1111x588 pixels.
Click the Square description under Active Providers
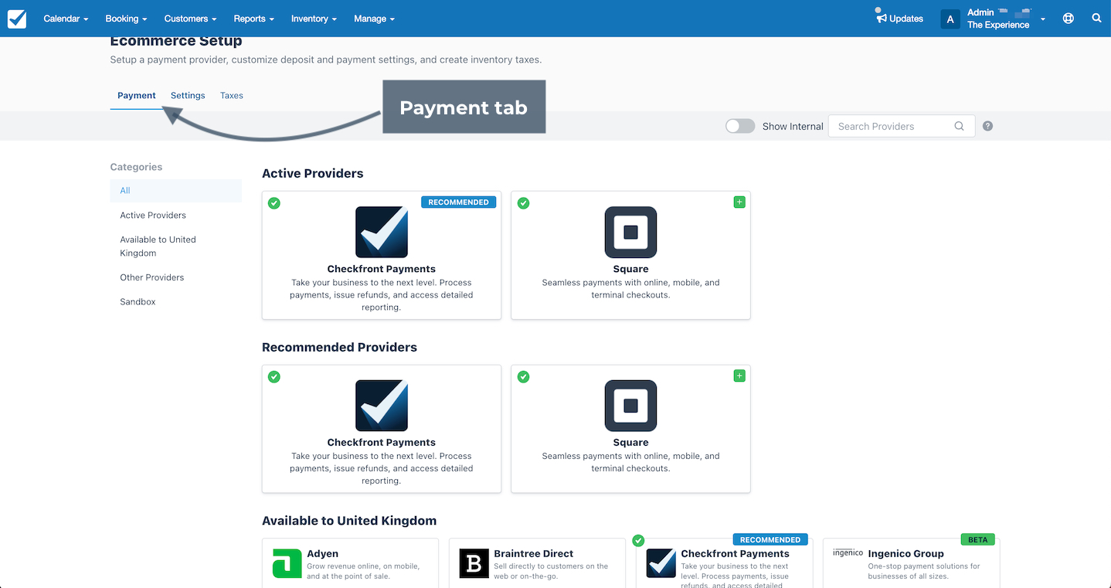coord(630,289)
